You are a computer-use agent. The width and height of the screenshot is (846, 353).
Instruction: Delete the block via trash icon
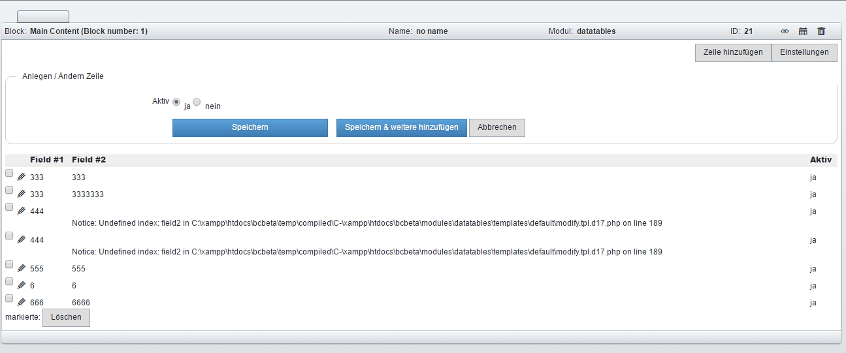(x=821, y=31)
